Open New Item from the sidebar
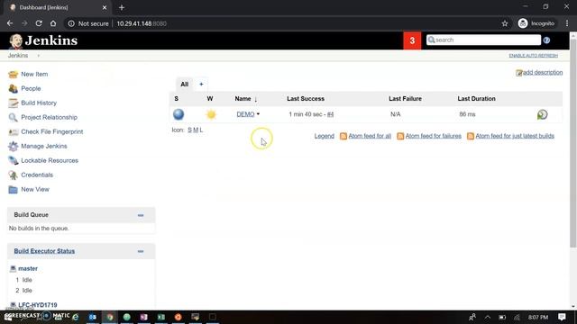The image size is (577, 324). pos(34,74)
